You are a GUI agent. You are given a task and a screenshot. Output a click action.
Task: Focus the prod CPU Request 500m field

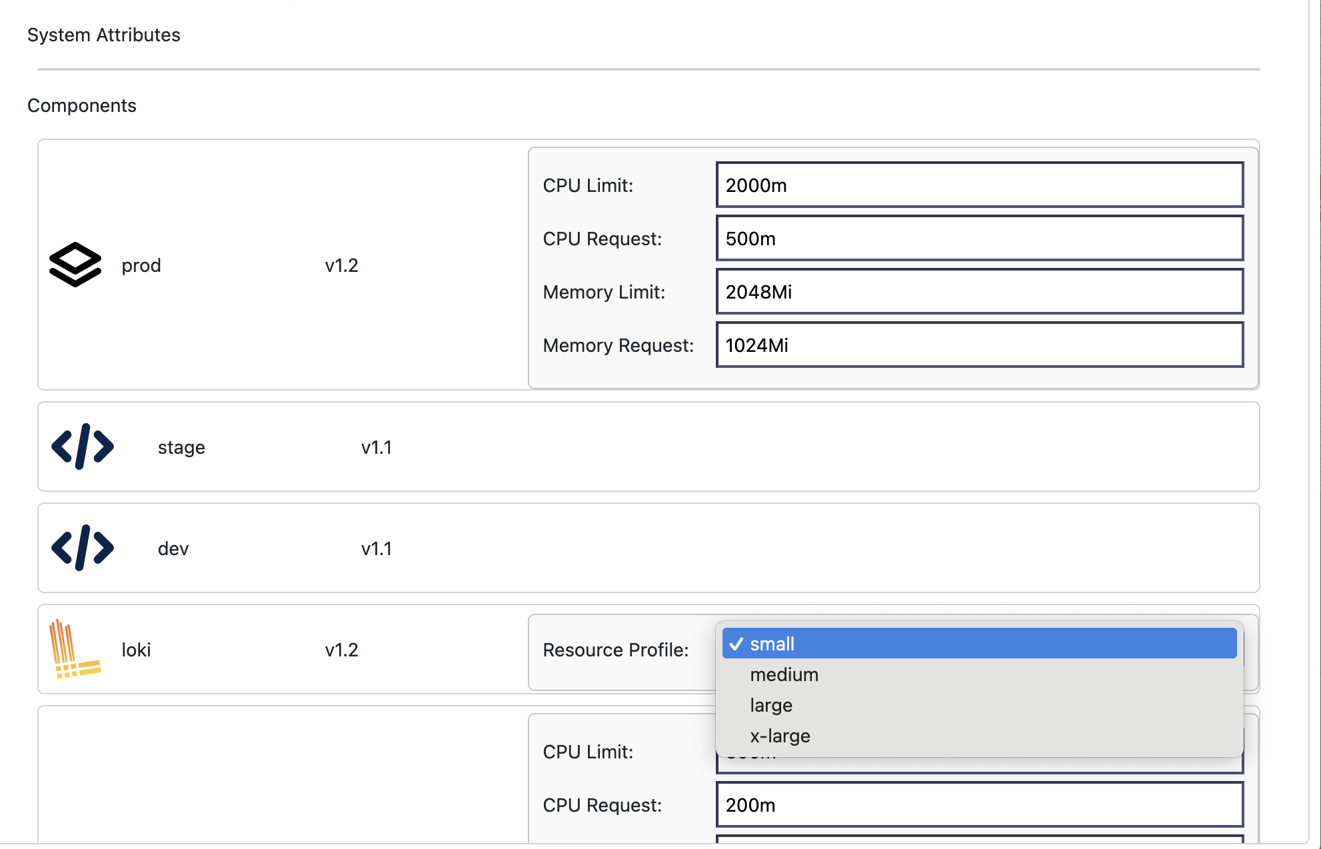979,238
